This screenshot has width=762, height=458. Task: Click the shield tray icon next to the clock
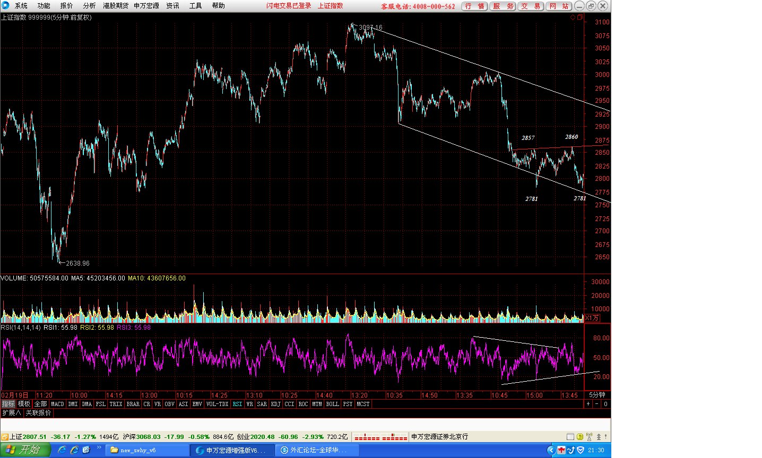[581, 450]
